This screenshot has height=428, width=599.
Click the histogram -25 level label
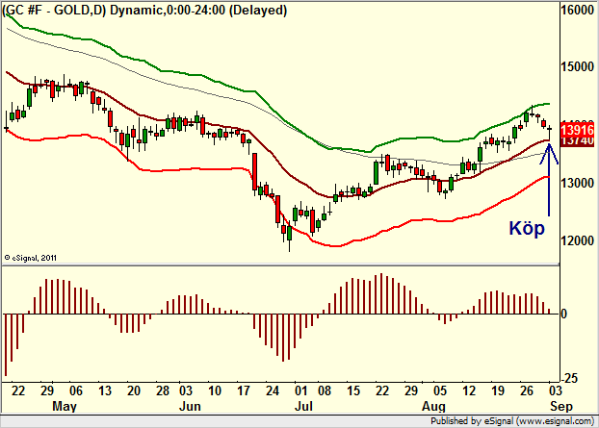click(568, 378)
